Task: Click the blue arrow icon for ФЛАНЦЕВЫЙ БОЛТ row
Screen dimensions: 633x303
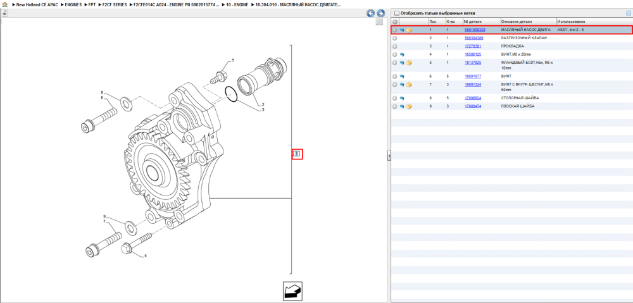Action: click(402, 63)
